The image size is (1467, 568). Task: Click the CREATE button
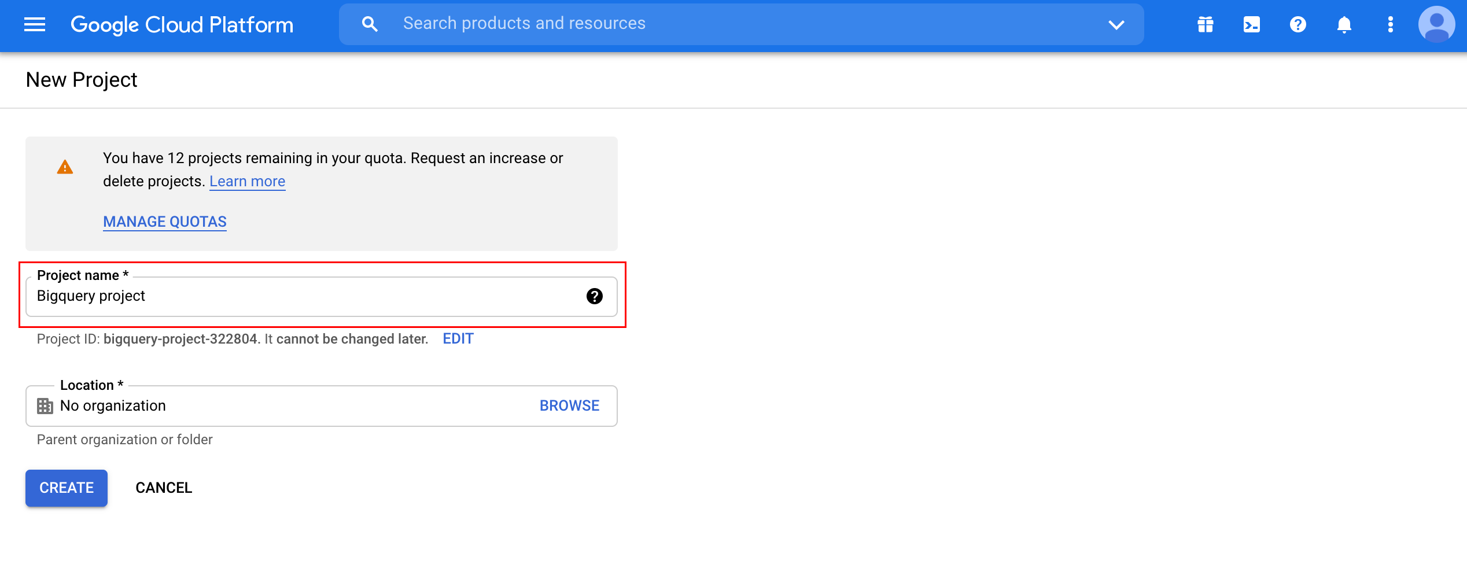67,488
